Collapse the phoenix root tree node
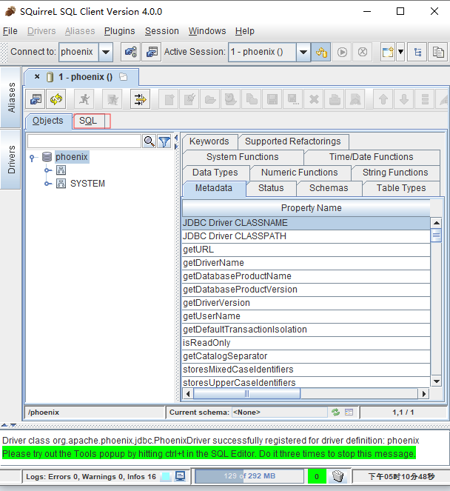This screenshot has width=450, height=491. (32, 157)
